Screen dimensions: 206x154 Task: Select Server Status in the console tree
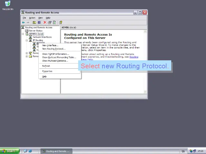[x=35, y=31]
